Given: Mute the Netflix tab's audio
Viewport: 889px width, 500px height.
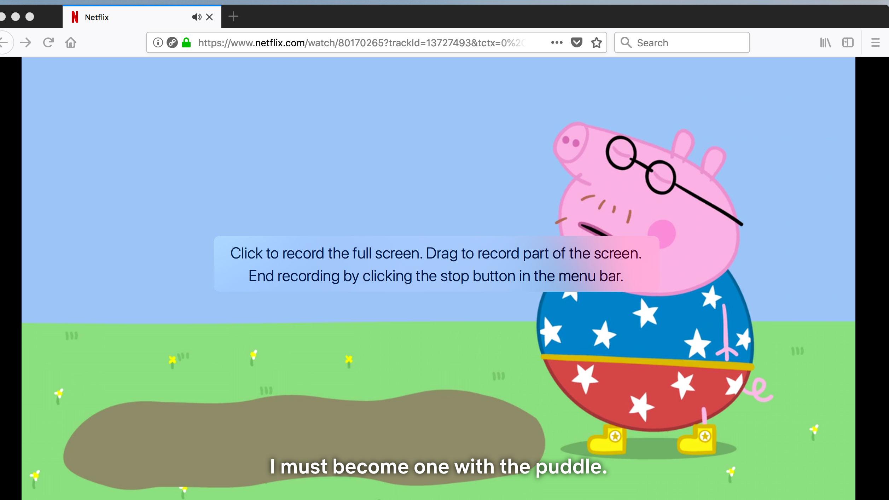Looking at the screenshot, I should pyautogui.click(x=197, y=17).
